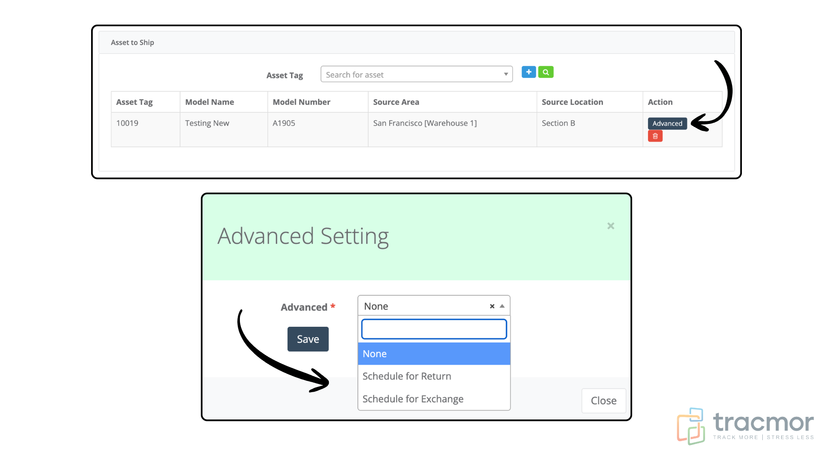The image size is (833, 468).
Task: Select Schedule for Exchange option
Action: pos(434,399)
